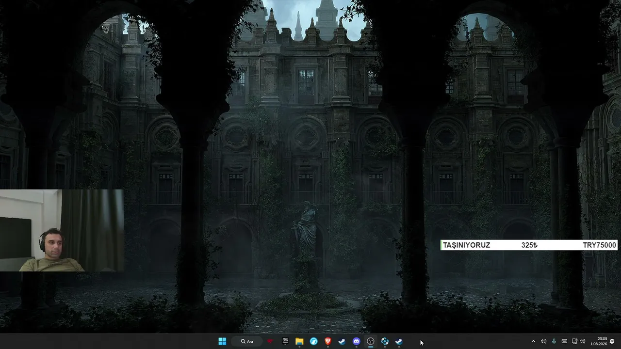Open the red icon beside the search box

[270, 341]
